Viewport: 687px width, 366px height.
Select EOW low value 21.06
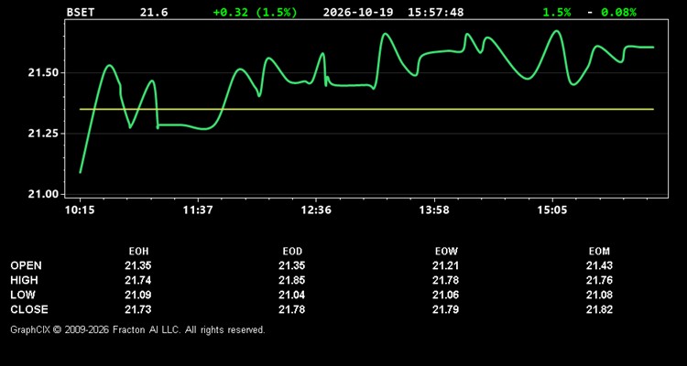pos(445,295)
